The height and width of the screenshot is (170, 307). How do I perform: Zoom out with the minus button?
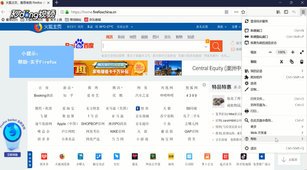(x=270, y=52)
